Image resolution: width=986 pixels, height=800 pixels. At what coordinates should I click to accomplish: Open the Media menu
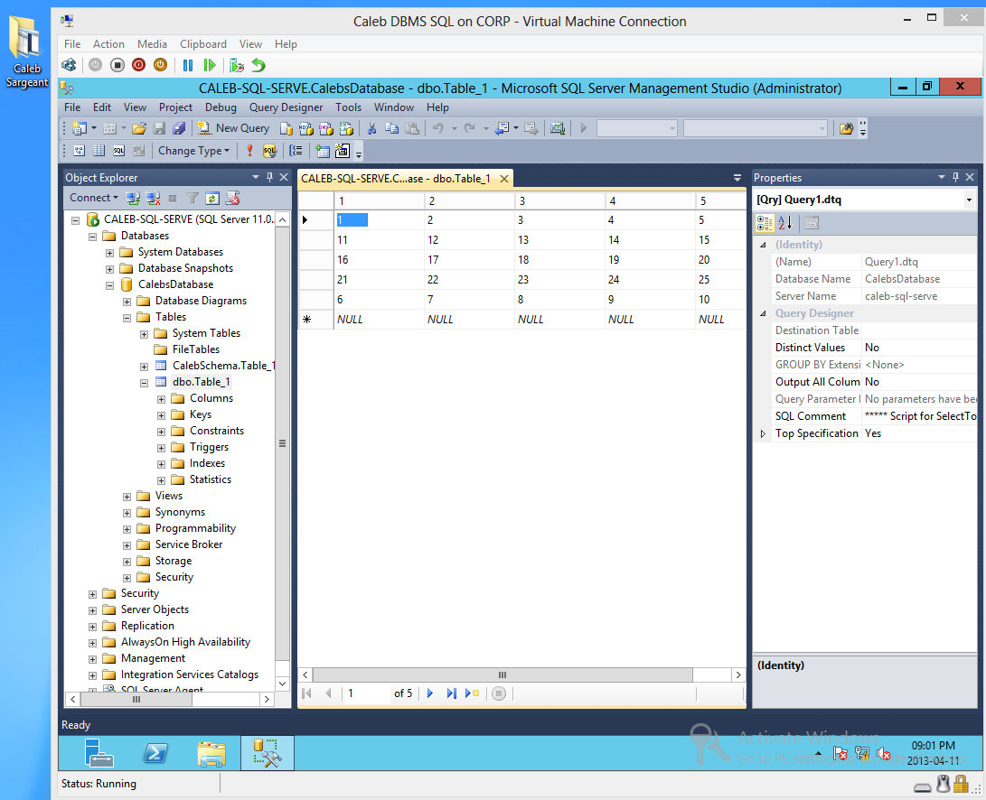[x=152, y=44]
